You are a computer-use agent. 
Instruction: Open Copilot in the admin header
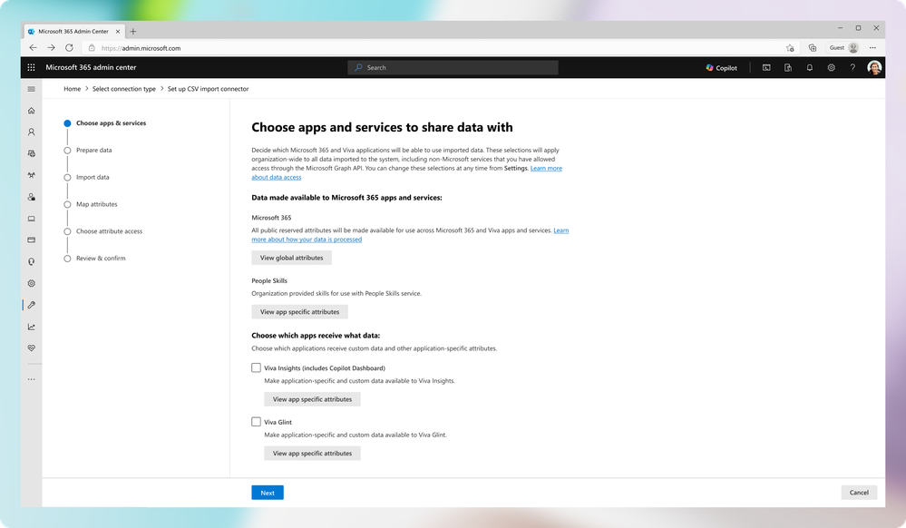[x=721, y=68]
